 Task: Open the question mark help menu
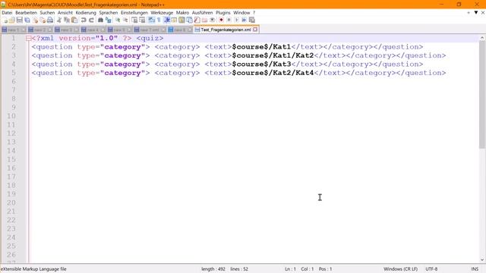[x=254, y=13]
